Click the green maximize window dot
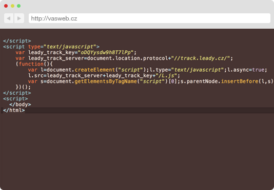This screenshot has width=274, height=190. click(18, 6)
